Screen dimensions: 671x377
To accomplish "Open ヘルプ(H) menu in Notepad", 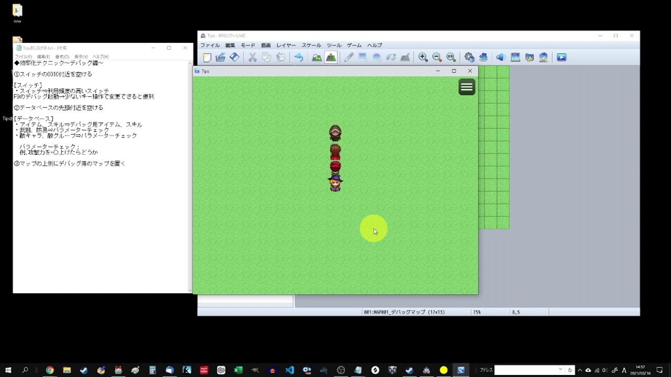I will point(101,57).
